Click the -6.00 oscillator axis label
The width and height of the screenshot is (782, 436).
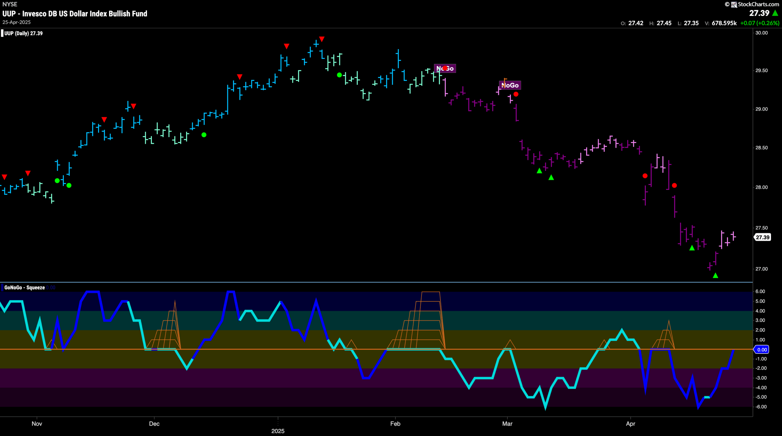point(760,407)
